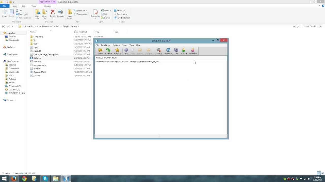The height and width of the screenshot is (182, 325).
Task: Open the DSP audio settings
Action: click(176, 51)
